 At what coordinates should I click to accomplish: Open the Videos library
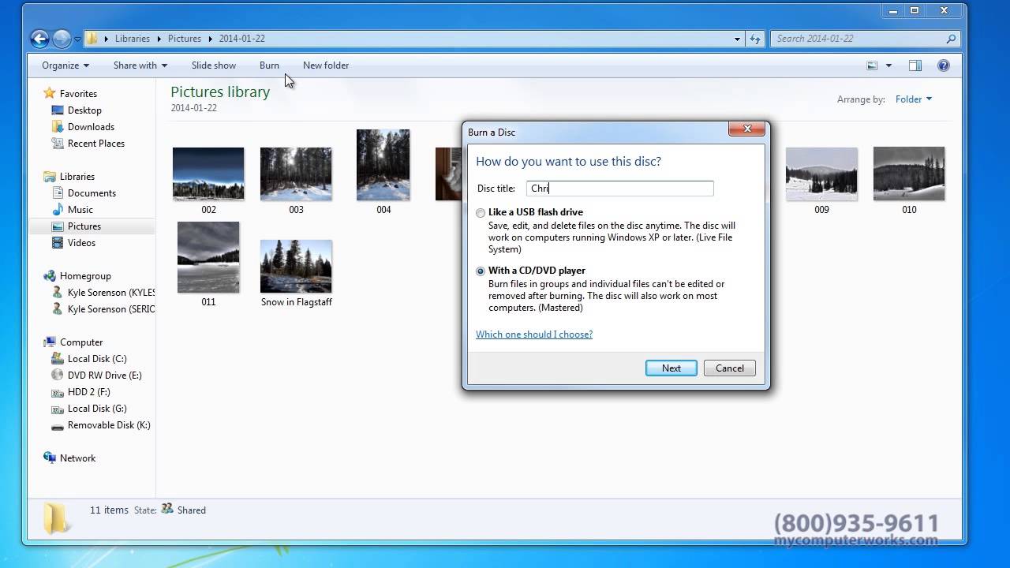pyautogui.click(x=81, y=242)
